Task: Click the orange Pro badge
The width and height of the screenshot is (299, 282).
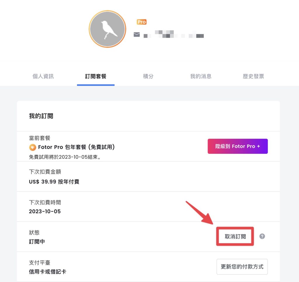Action: click(x=142, y=22)
